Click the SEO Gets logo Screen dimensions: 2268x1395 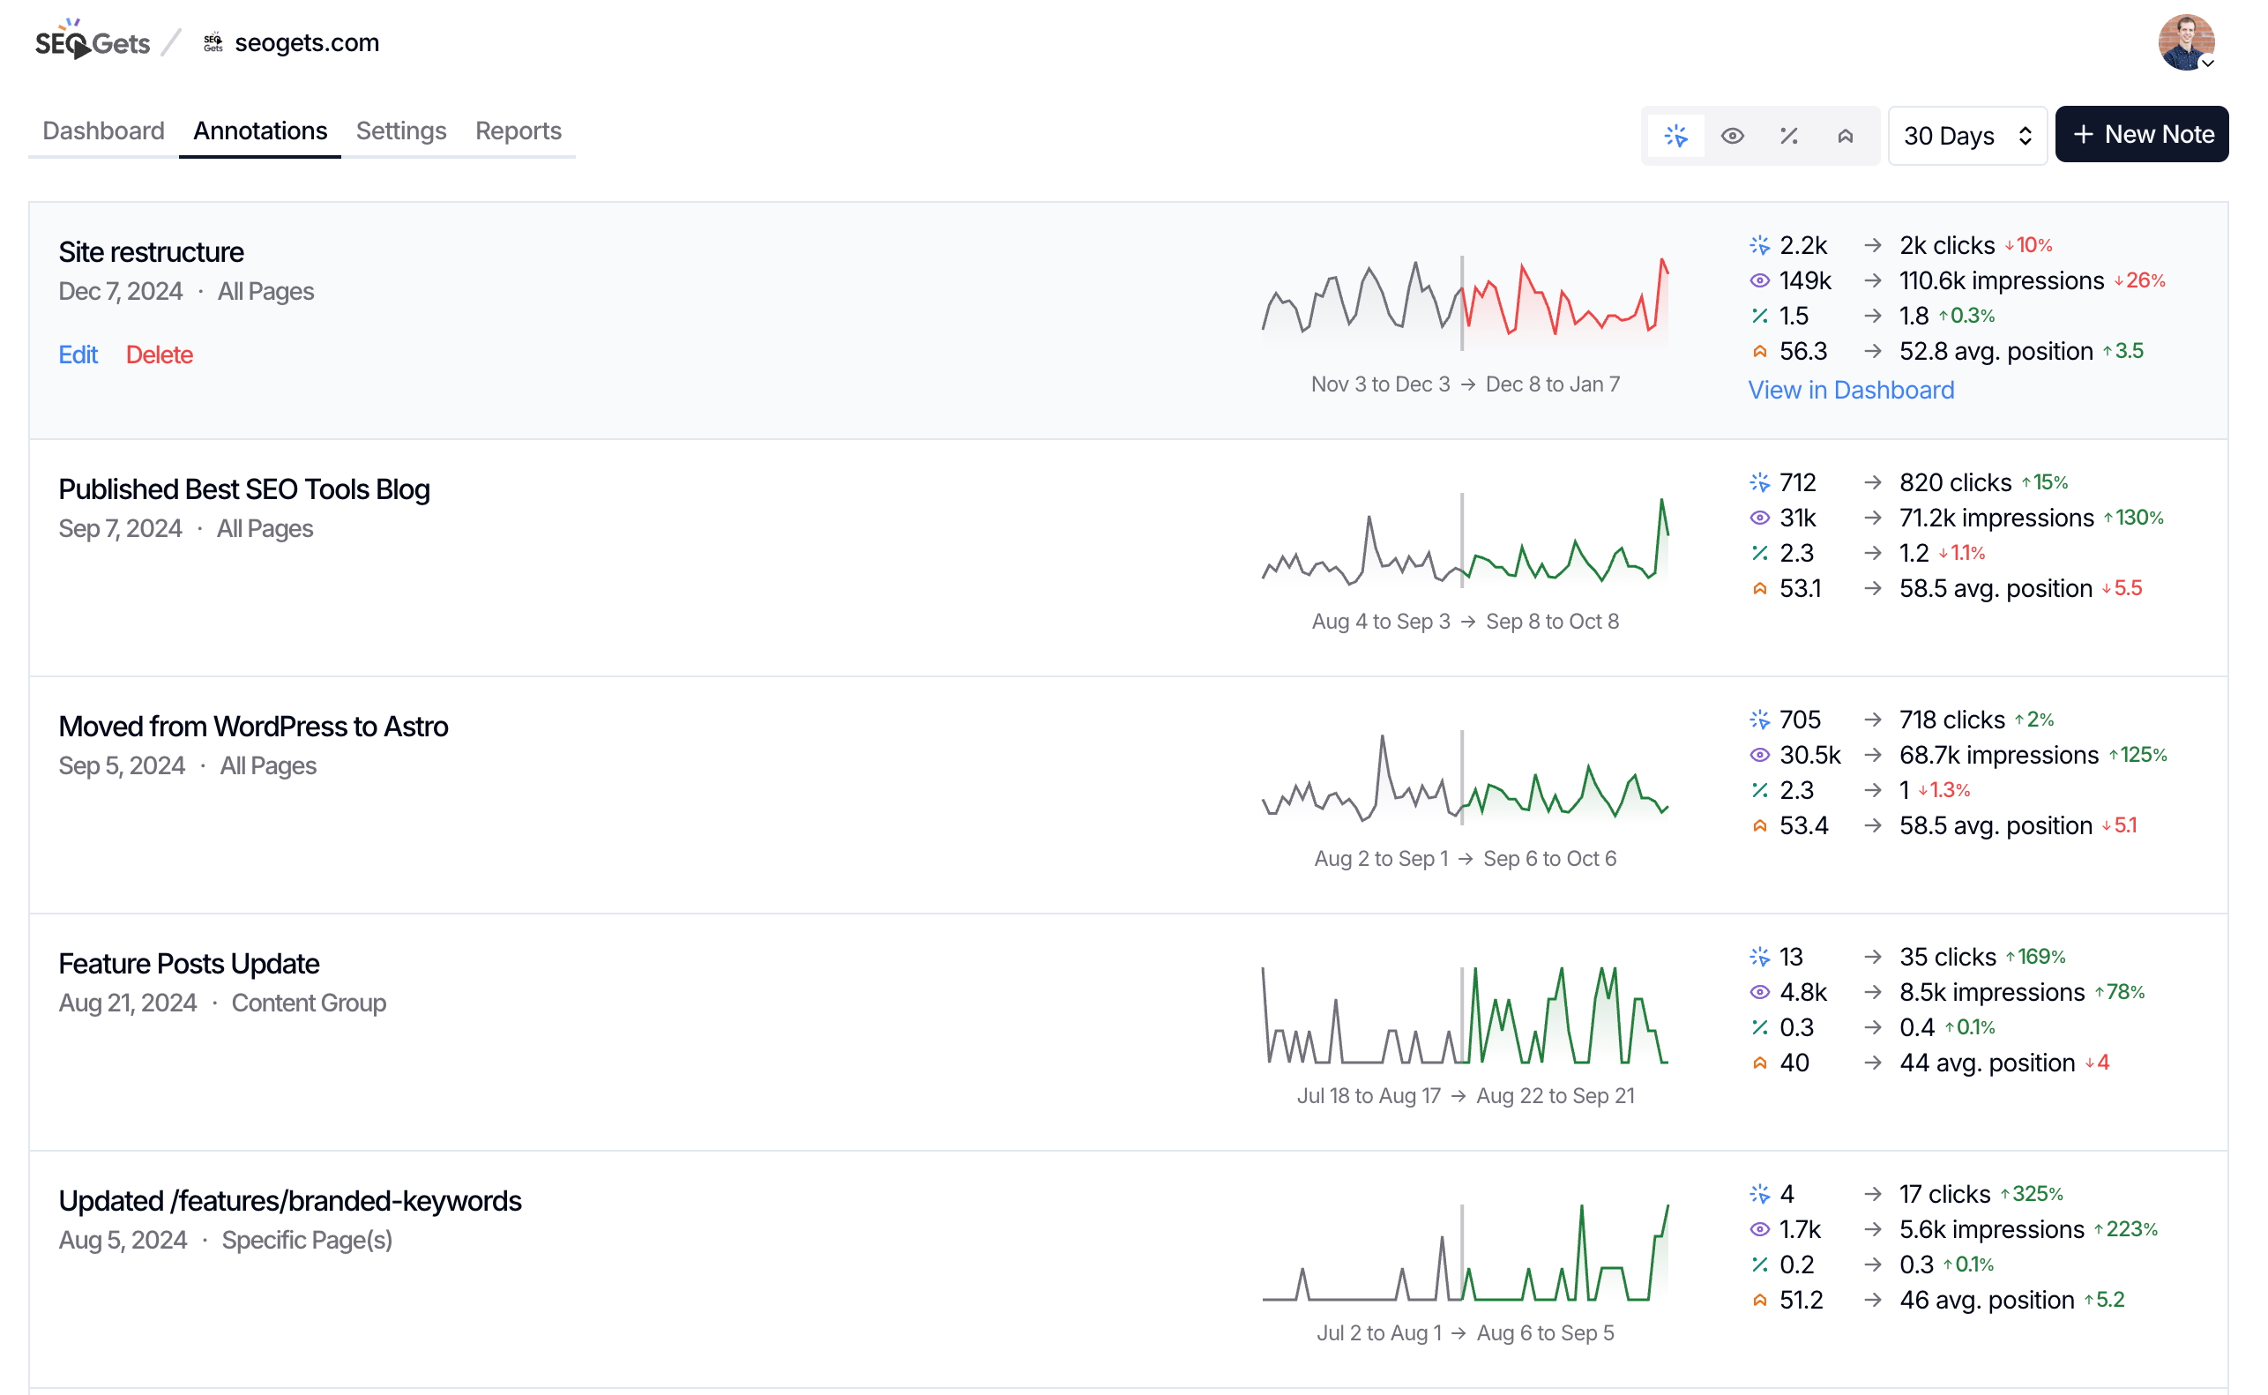93,42
